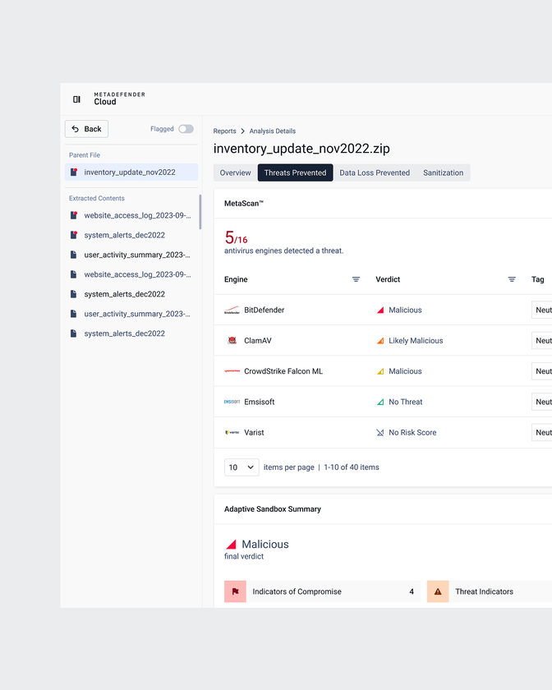This screenshot has height=690, width=552.
Task: Select parent file inventory_update_nov2022
Action: tap(131, 172)
